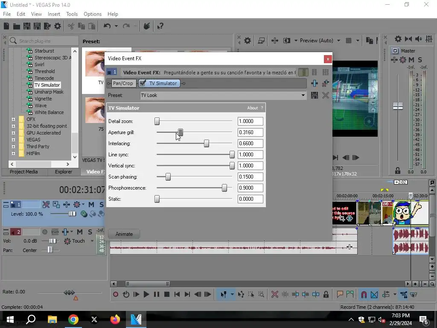Toggle the snapping magnet icon
The width and height of the screenshot is (437, 328).
tap(364, 294)
